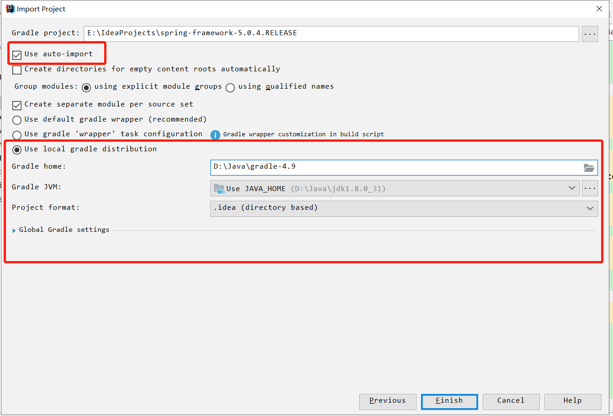The image size is (613, 416).
Task: Uncheck Use auto-import checkbox
Action: [x=17, y=55]
